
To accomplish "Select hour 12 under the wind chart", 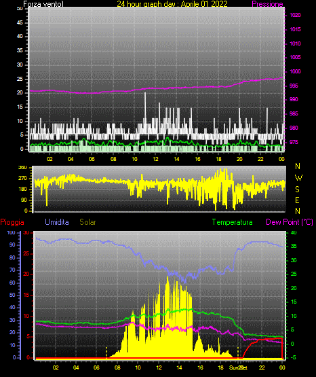I will [x=155, y=159].
